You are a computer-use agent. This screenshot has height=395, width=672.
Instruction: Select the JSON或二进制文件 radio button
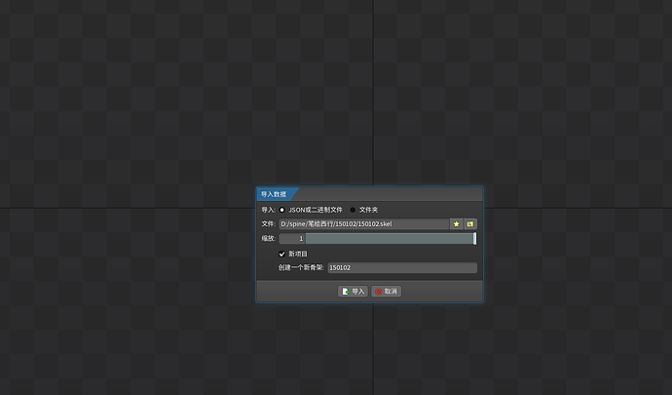(282, 210)
